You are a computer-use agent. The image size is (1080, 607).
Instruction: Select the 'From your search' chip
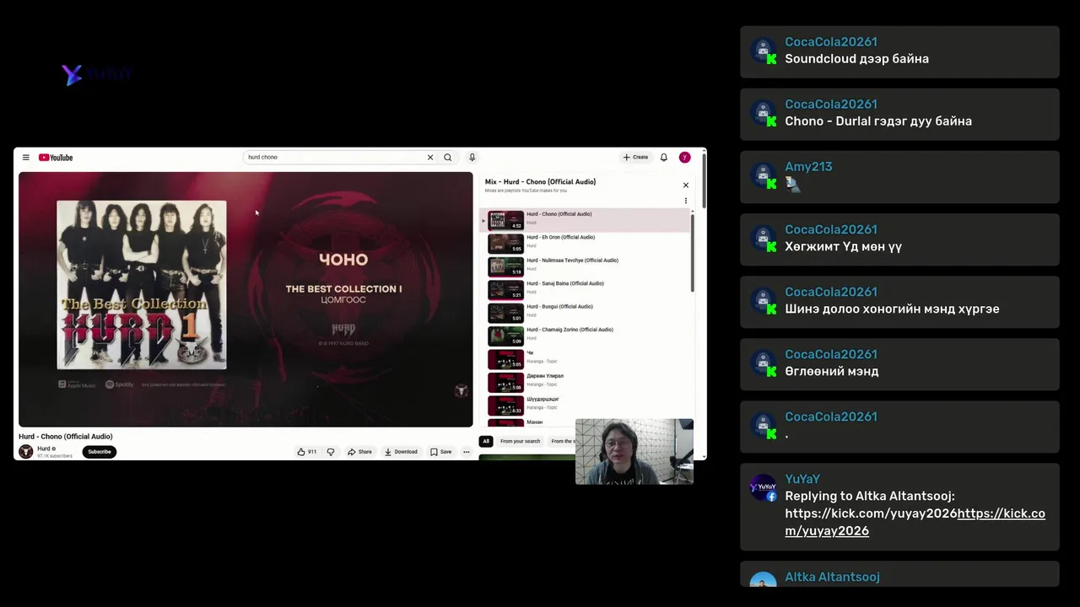(x=520, y=441)
